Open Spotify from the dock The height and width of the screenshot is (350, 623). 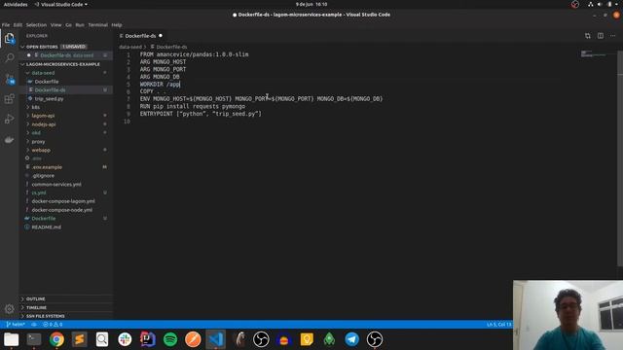pyautogui.click(x=170, y=339)
